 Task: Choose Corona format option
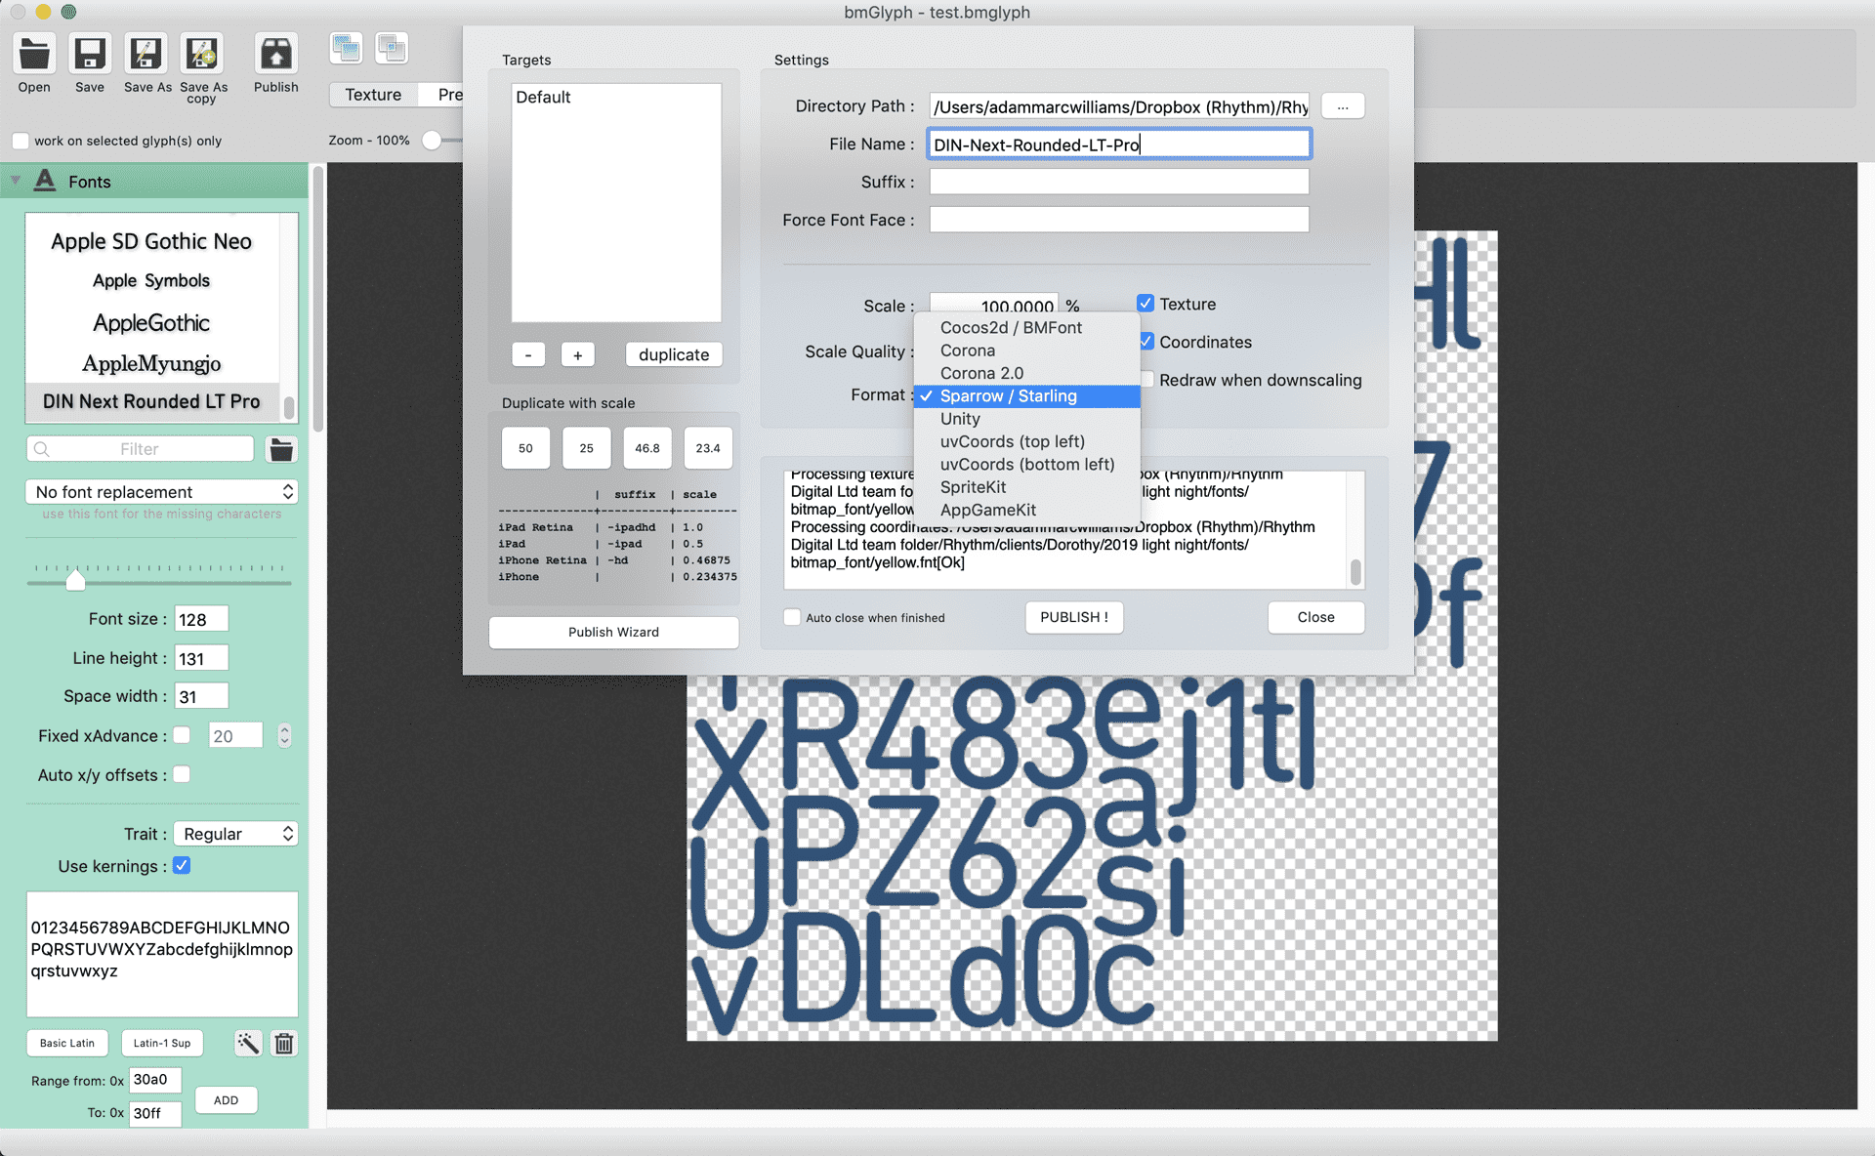1027,351
